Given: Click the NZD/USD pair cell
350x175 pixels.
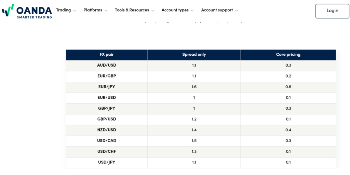Looking at the screenshot, I should (x=107, y=130).
